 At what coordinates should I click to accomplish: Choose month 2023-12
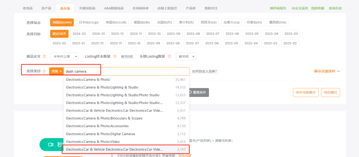coord(117,34)
